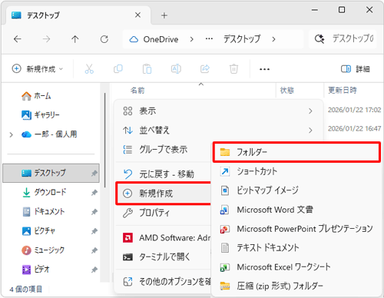This screenshot has width=384, height=298.
Task: Create Microsoft Excel ワークシート
Action: [x=296, y=267]
